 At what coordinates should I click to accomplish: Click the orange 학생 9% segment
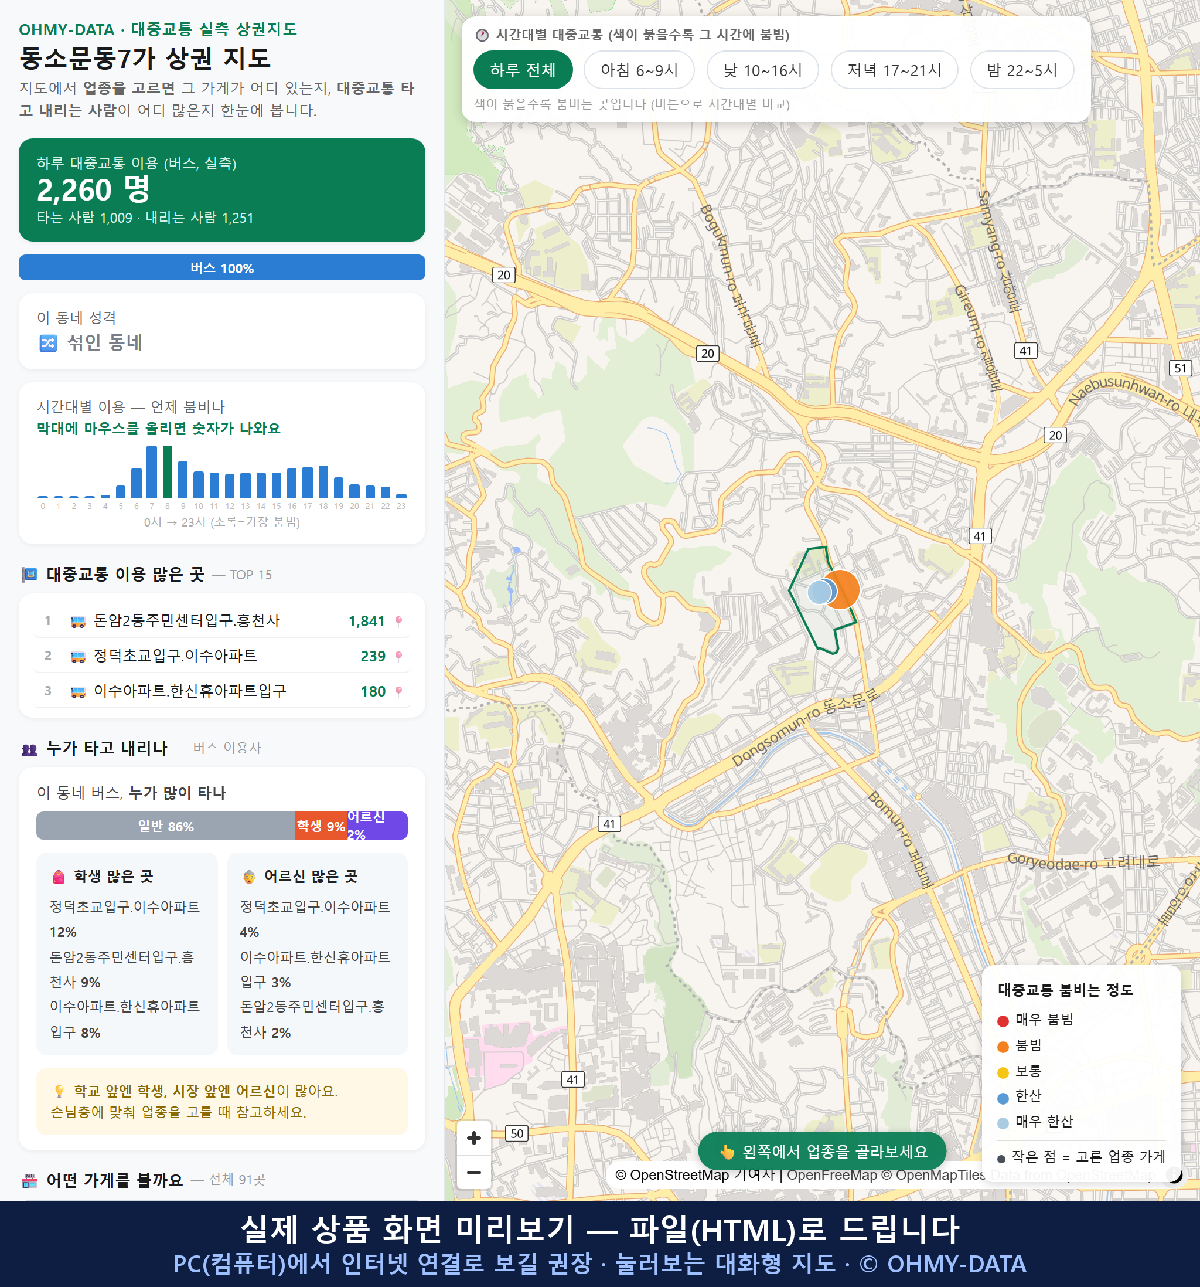[321, 826]
